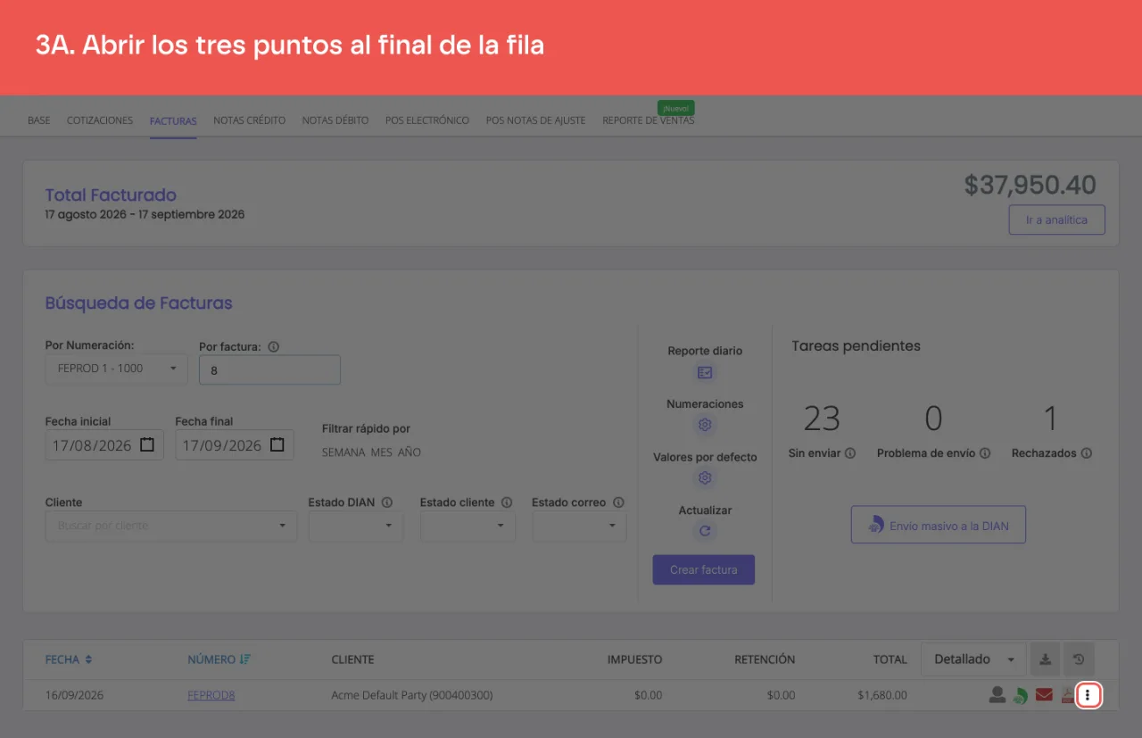Open the Numeraciones gear icon
The image size is (1142, 738).
pos(705,426)
